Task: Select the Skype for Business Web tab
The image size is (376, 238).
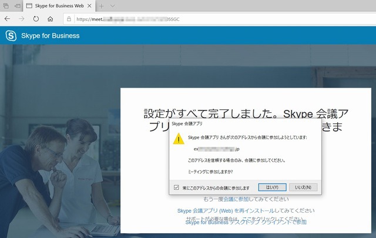Action: 59,6
